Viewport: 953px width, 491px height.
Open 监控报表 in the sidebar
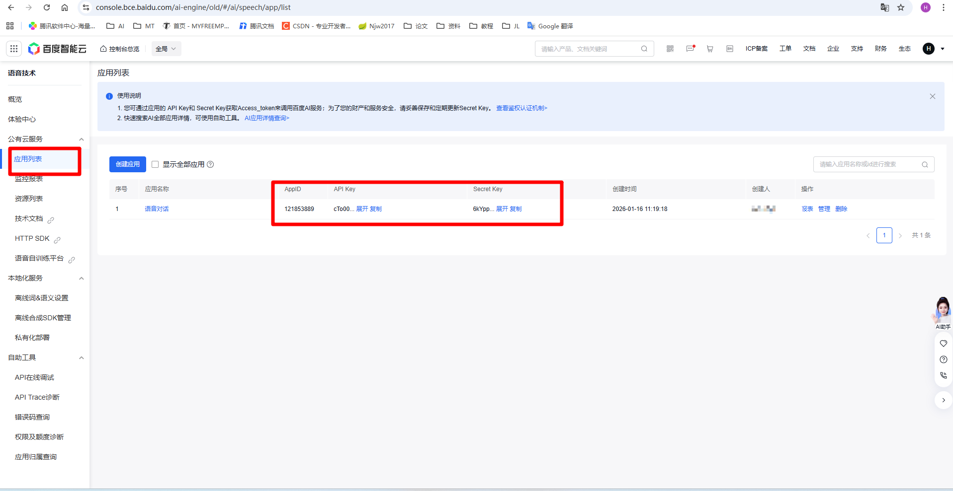[29, 179]
